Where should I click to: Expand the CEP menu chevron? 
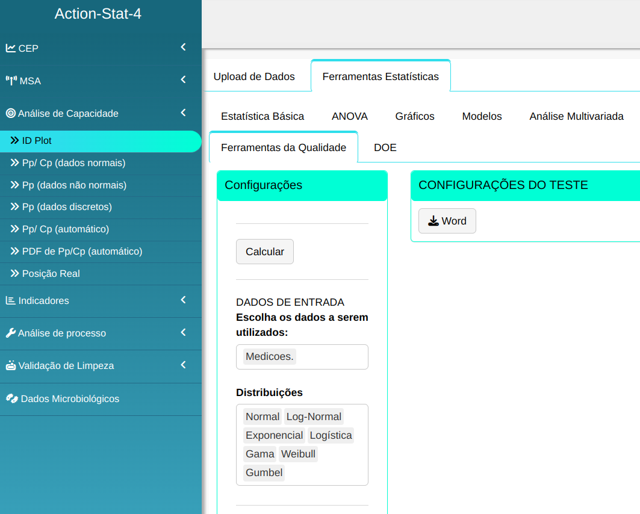tap(183, 47)
